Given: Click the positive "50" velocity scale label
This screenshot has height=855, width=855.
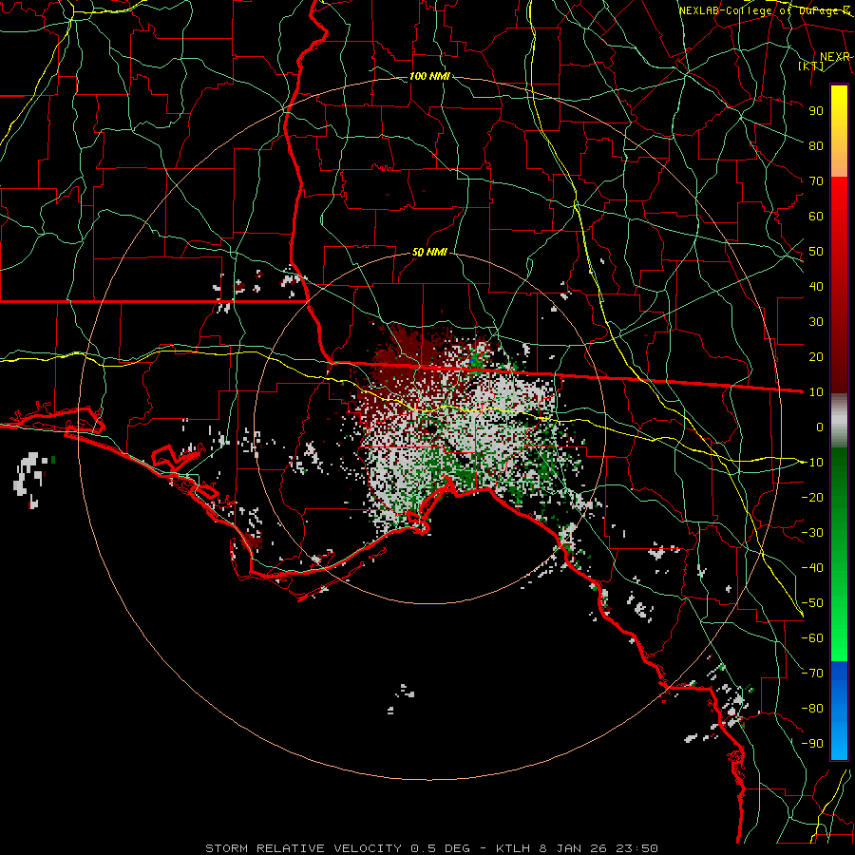Looking at the screenshot, I should [x=816, y=252].
